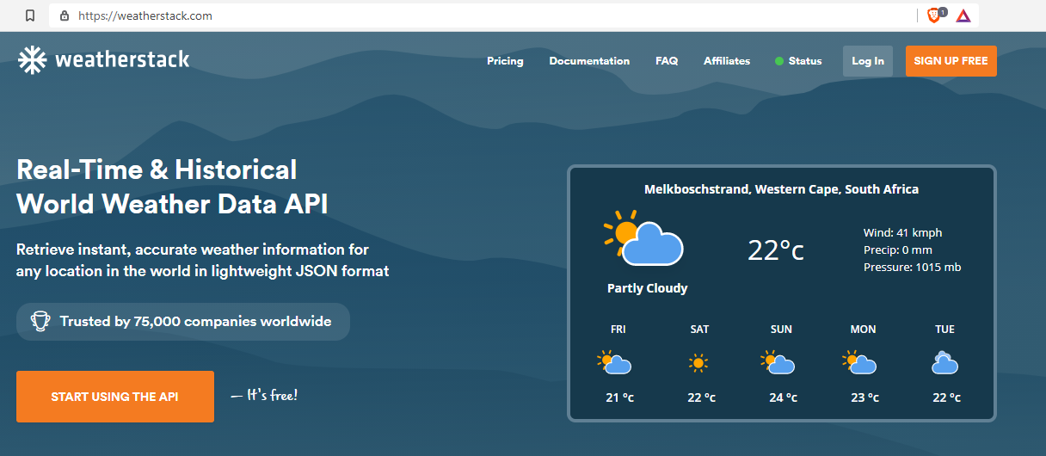Click the green Status indicator dot
This screenshot has width=1046, height=456.
click(x=779, y=61)
